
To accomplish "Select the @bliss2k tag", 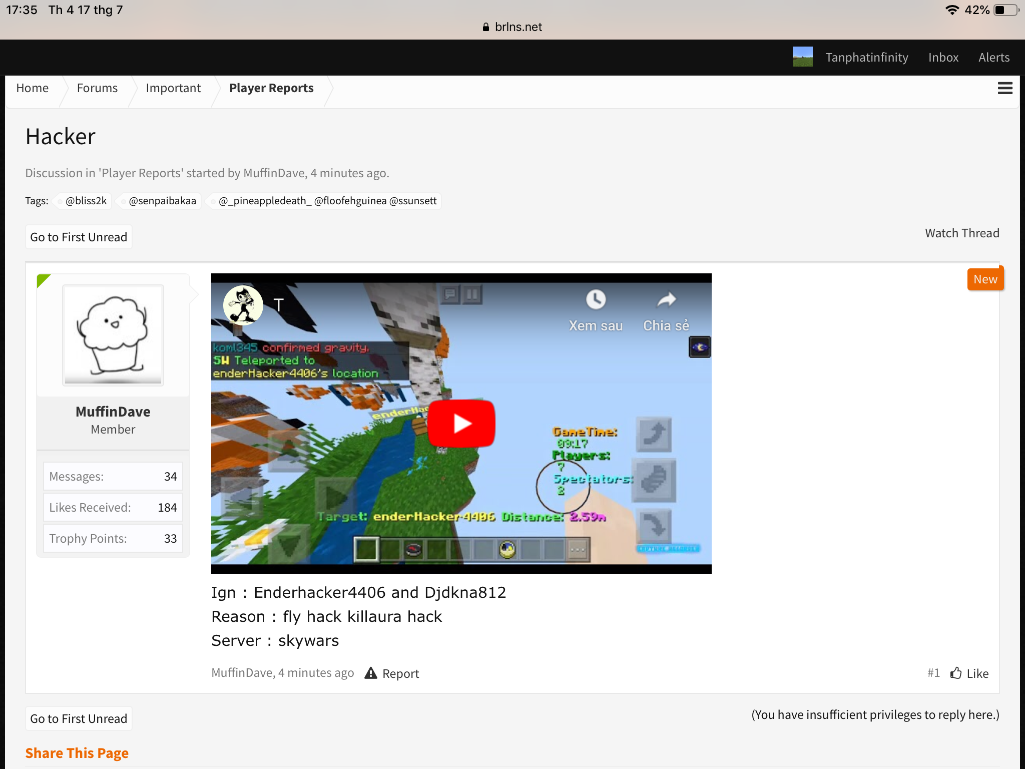I will tap(86, 201).
